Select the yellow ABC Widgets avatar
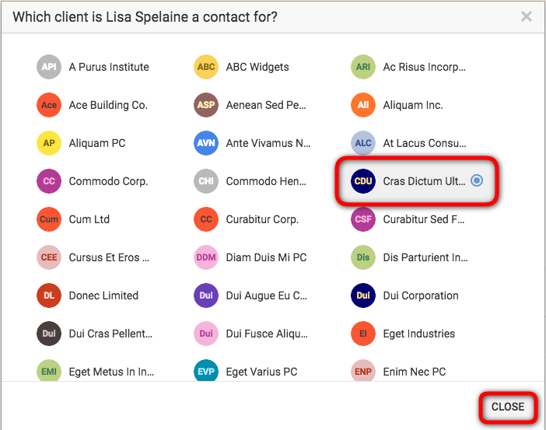 tap(206, 67)
